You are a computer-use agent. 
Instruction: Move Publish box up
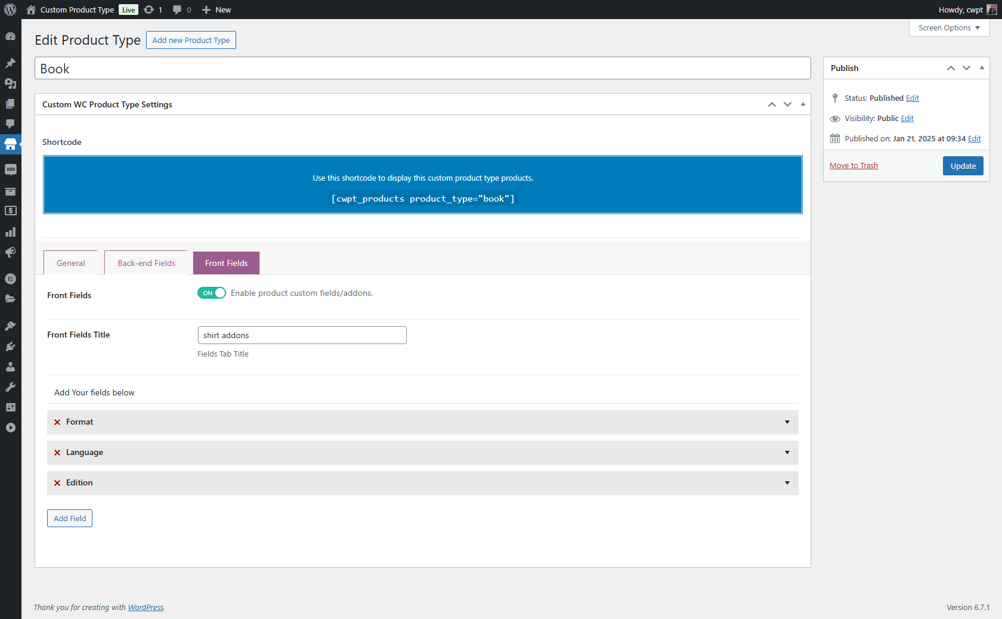951,68
